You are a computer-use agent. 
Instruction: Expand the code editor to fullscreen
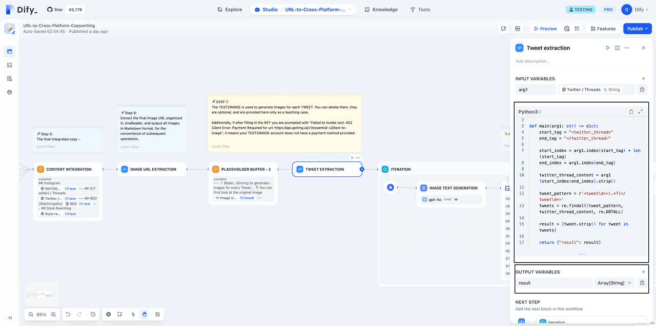640,111
